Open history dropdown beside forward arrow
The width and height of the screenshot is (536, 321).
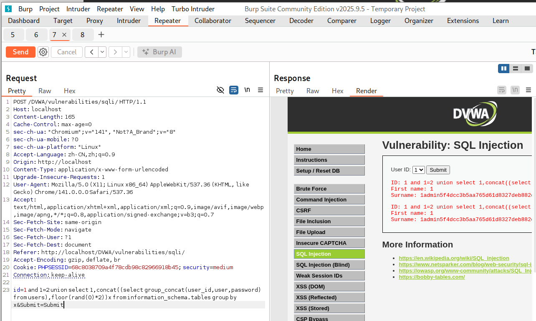126,52
